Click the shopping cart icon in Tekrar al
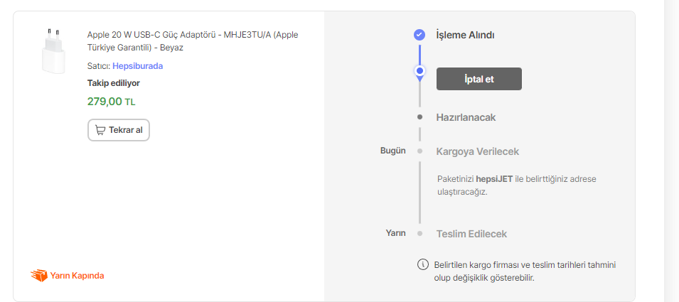 coord(100,130)
